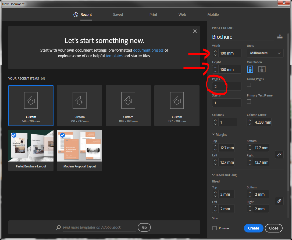This screenshot has width=292, height=240.
Task: Click the Height value field
Action: click(230, 69)
